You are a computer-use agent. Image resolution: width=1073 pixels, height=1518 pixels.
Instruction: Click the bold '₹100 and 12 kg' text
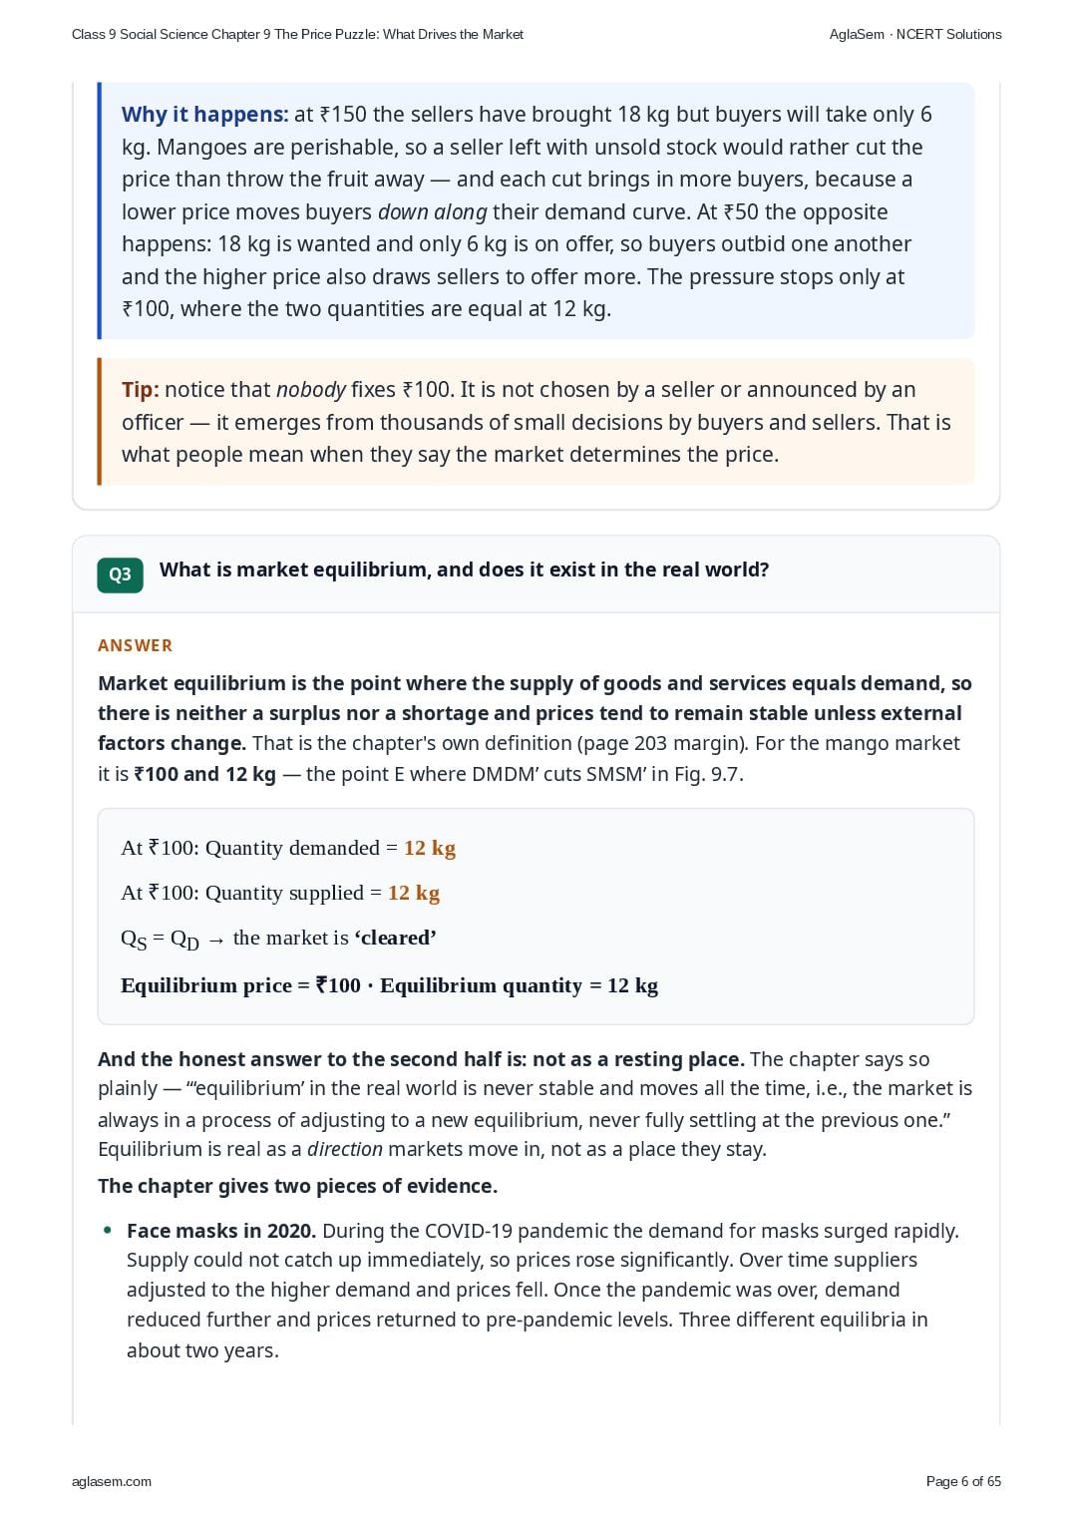tap(204, 774)
